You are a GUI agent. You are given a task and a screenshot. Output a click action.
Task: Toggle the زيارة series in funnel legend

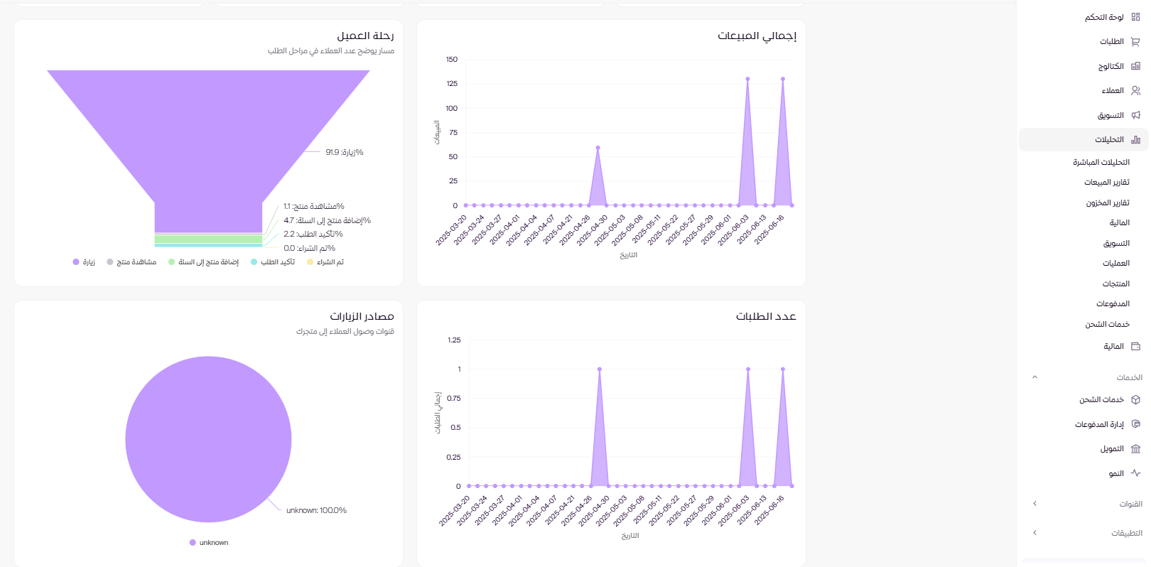point(84,262)
